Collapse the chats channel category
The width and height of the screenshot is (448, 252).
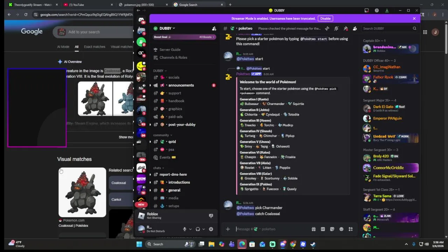point(159,168)
